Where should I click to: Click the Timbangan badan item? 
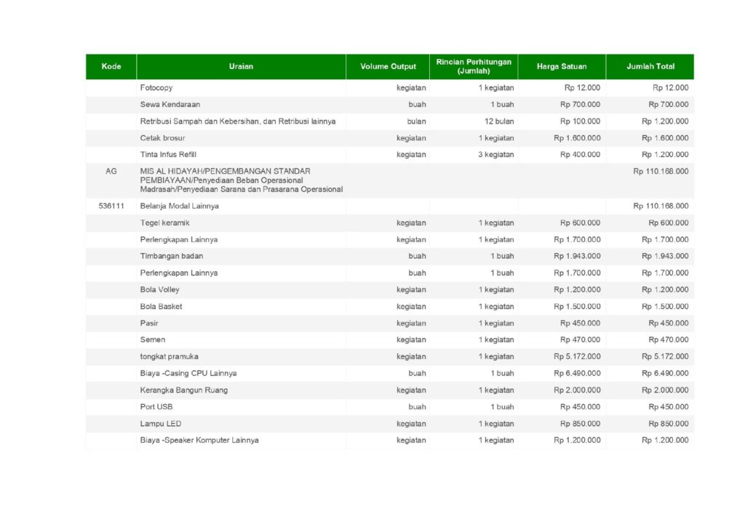(x=172, y=257)
